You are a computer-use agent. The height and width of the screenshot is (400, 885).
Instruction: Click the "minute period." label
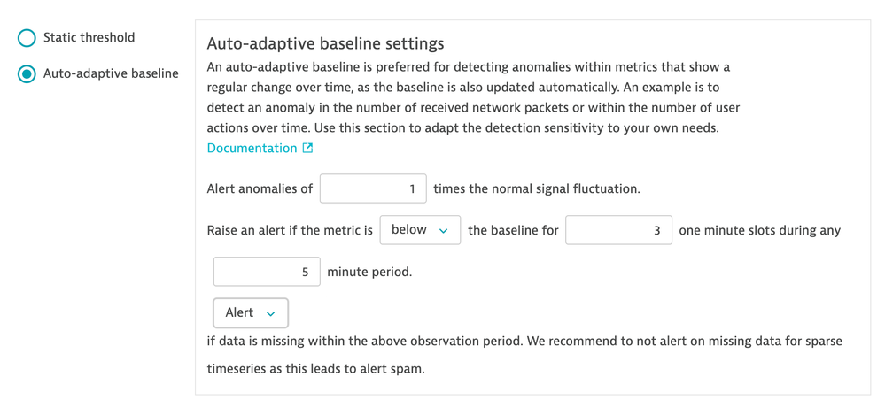[369, 272]
